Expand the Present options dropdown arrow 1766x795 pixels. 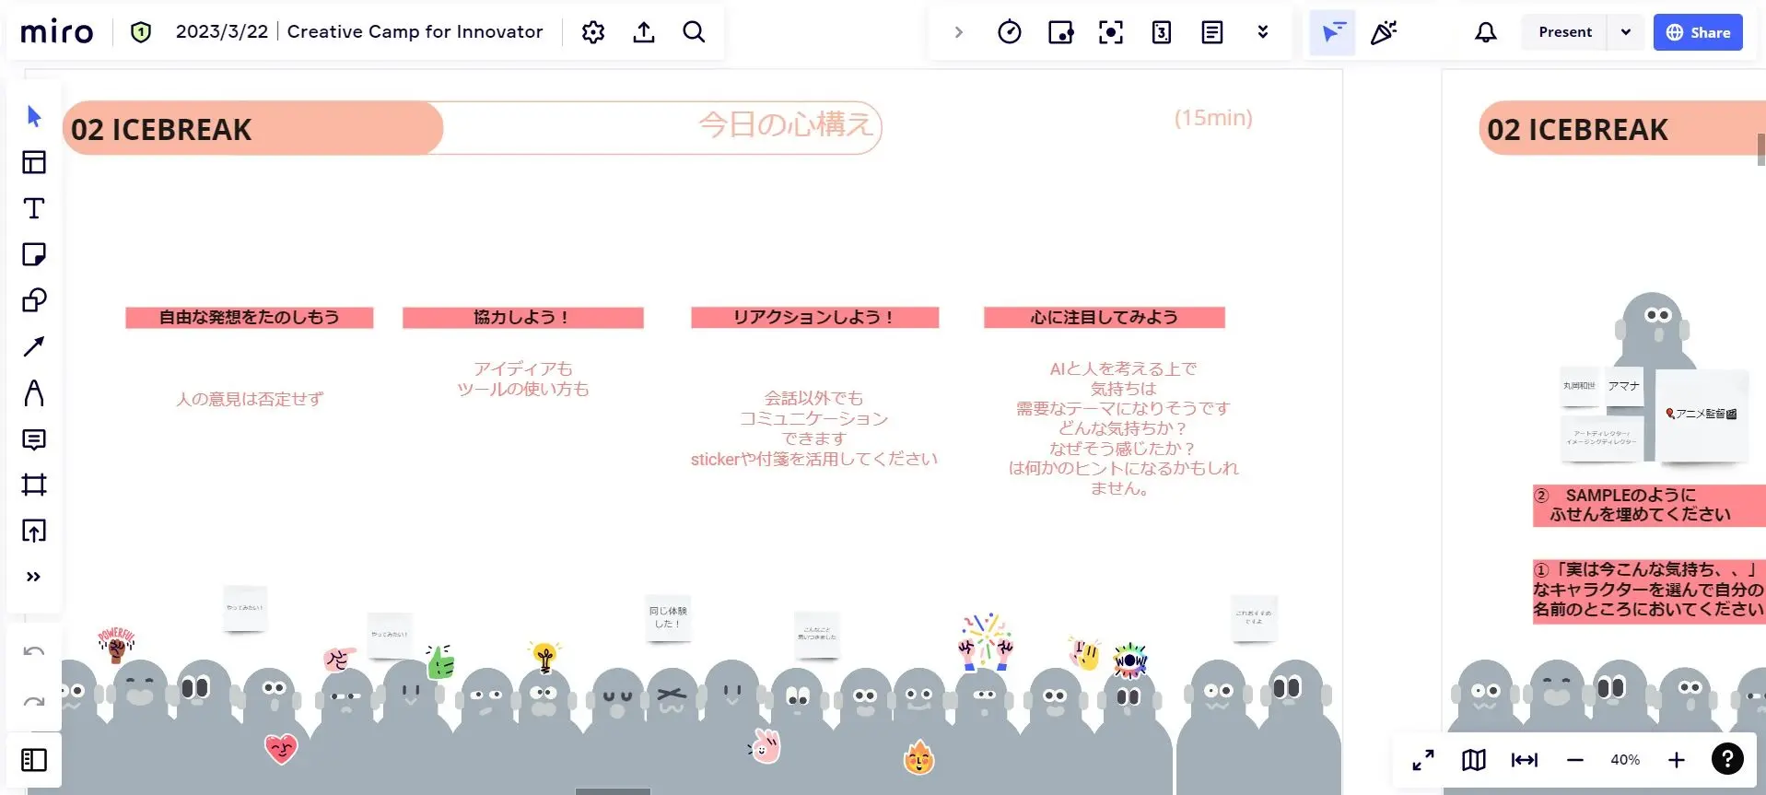1626,32
